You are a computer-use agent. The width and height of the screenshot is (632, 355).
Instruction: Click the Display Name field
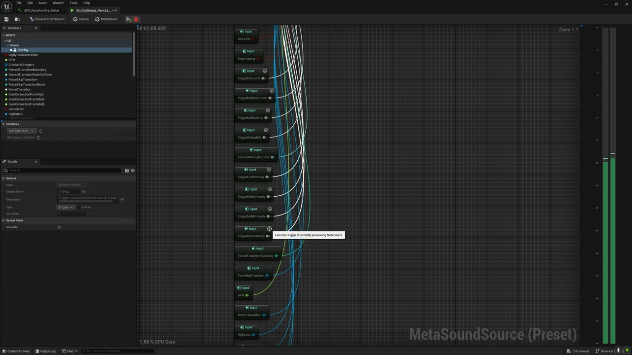click(68, 191)
